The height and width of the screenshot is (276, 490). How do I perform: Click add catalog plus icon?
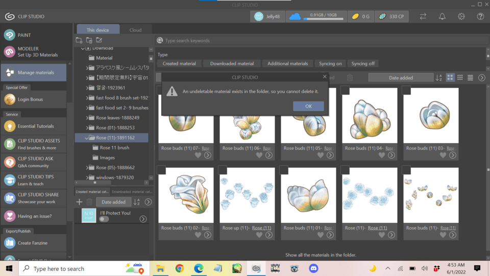click(79, 202)
